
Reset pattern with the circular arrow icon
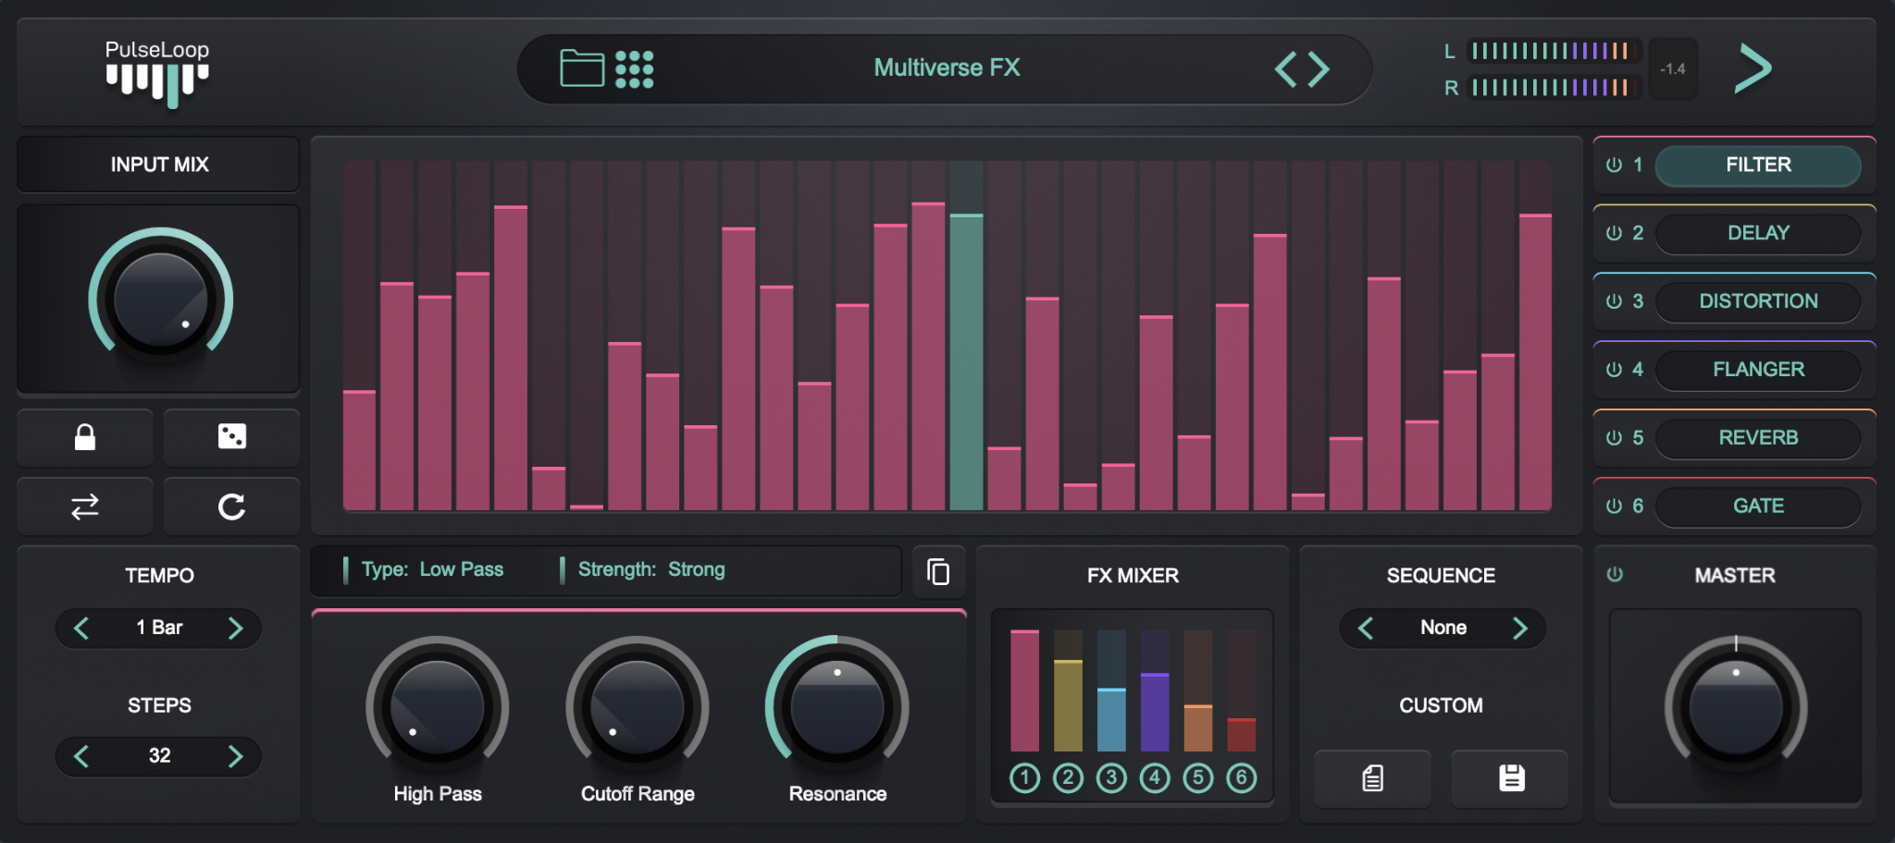[231, 507]
